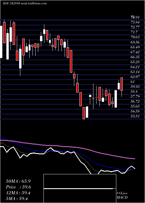Click the 57.79 price axis label
Viewport: 145px width, 203px height.
point(135,97)
